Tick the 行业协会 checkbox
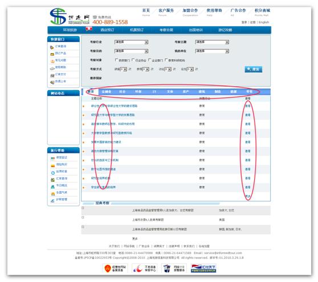 [x=133, y=60]
